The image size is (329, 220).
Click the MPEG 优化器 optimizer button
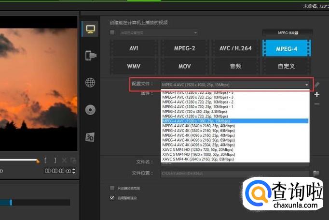point(288,33)
